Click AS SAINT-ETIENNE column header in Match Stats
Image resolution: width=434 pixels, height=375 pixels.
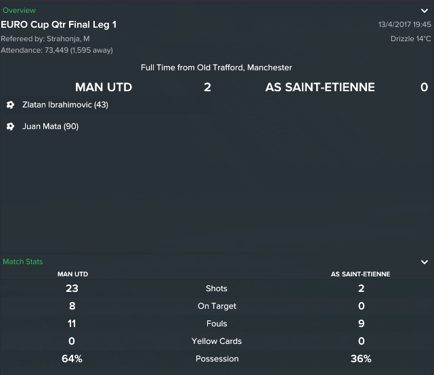click(x=360, y=274)
